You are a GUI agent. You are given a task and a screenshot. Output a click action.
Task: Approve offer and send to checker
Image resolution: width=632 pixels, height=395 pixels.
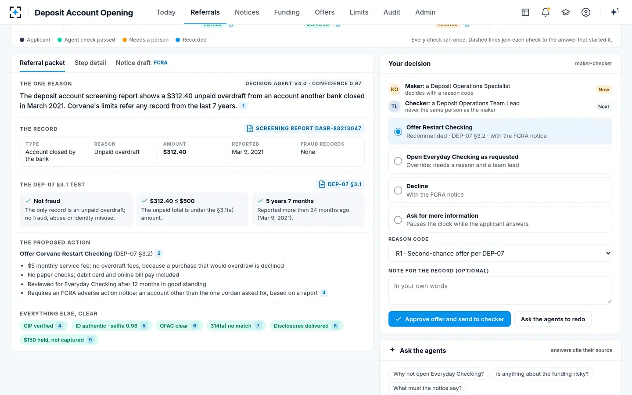coord(449,319)
